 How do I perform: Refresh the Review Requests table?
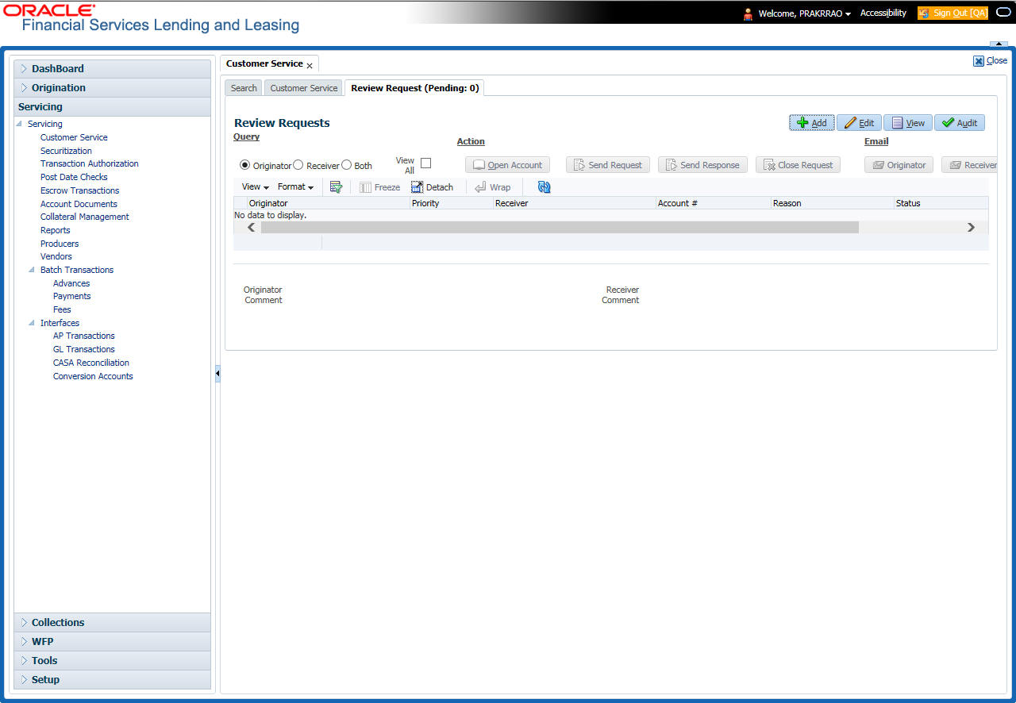(x=544, y=187)
